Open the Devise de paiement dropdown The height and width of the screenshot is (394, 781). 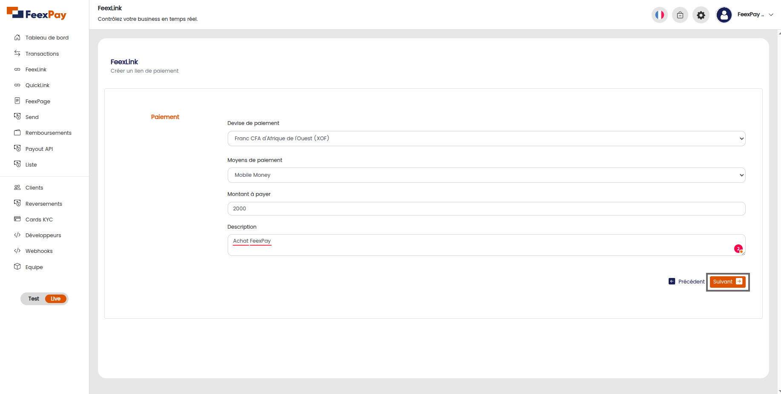[x=486, y=139]
